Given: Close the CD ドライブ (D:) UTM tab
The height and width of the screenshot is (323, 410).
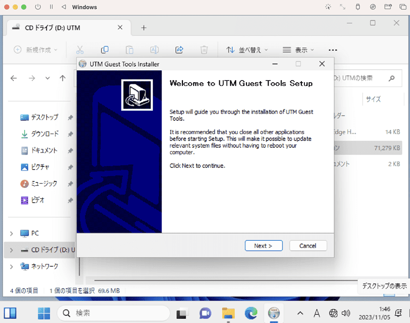Looking at the screenshot, I should tap(120, 27).
